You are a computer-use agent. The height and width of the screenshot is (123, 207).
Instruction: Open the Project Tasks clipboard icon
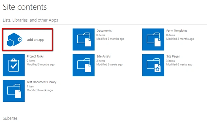14,65
